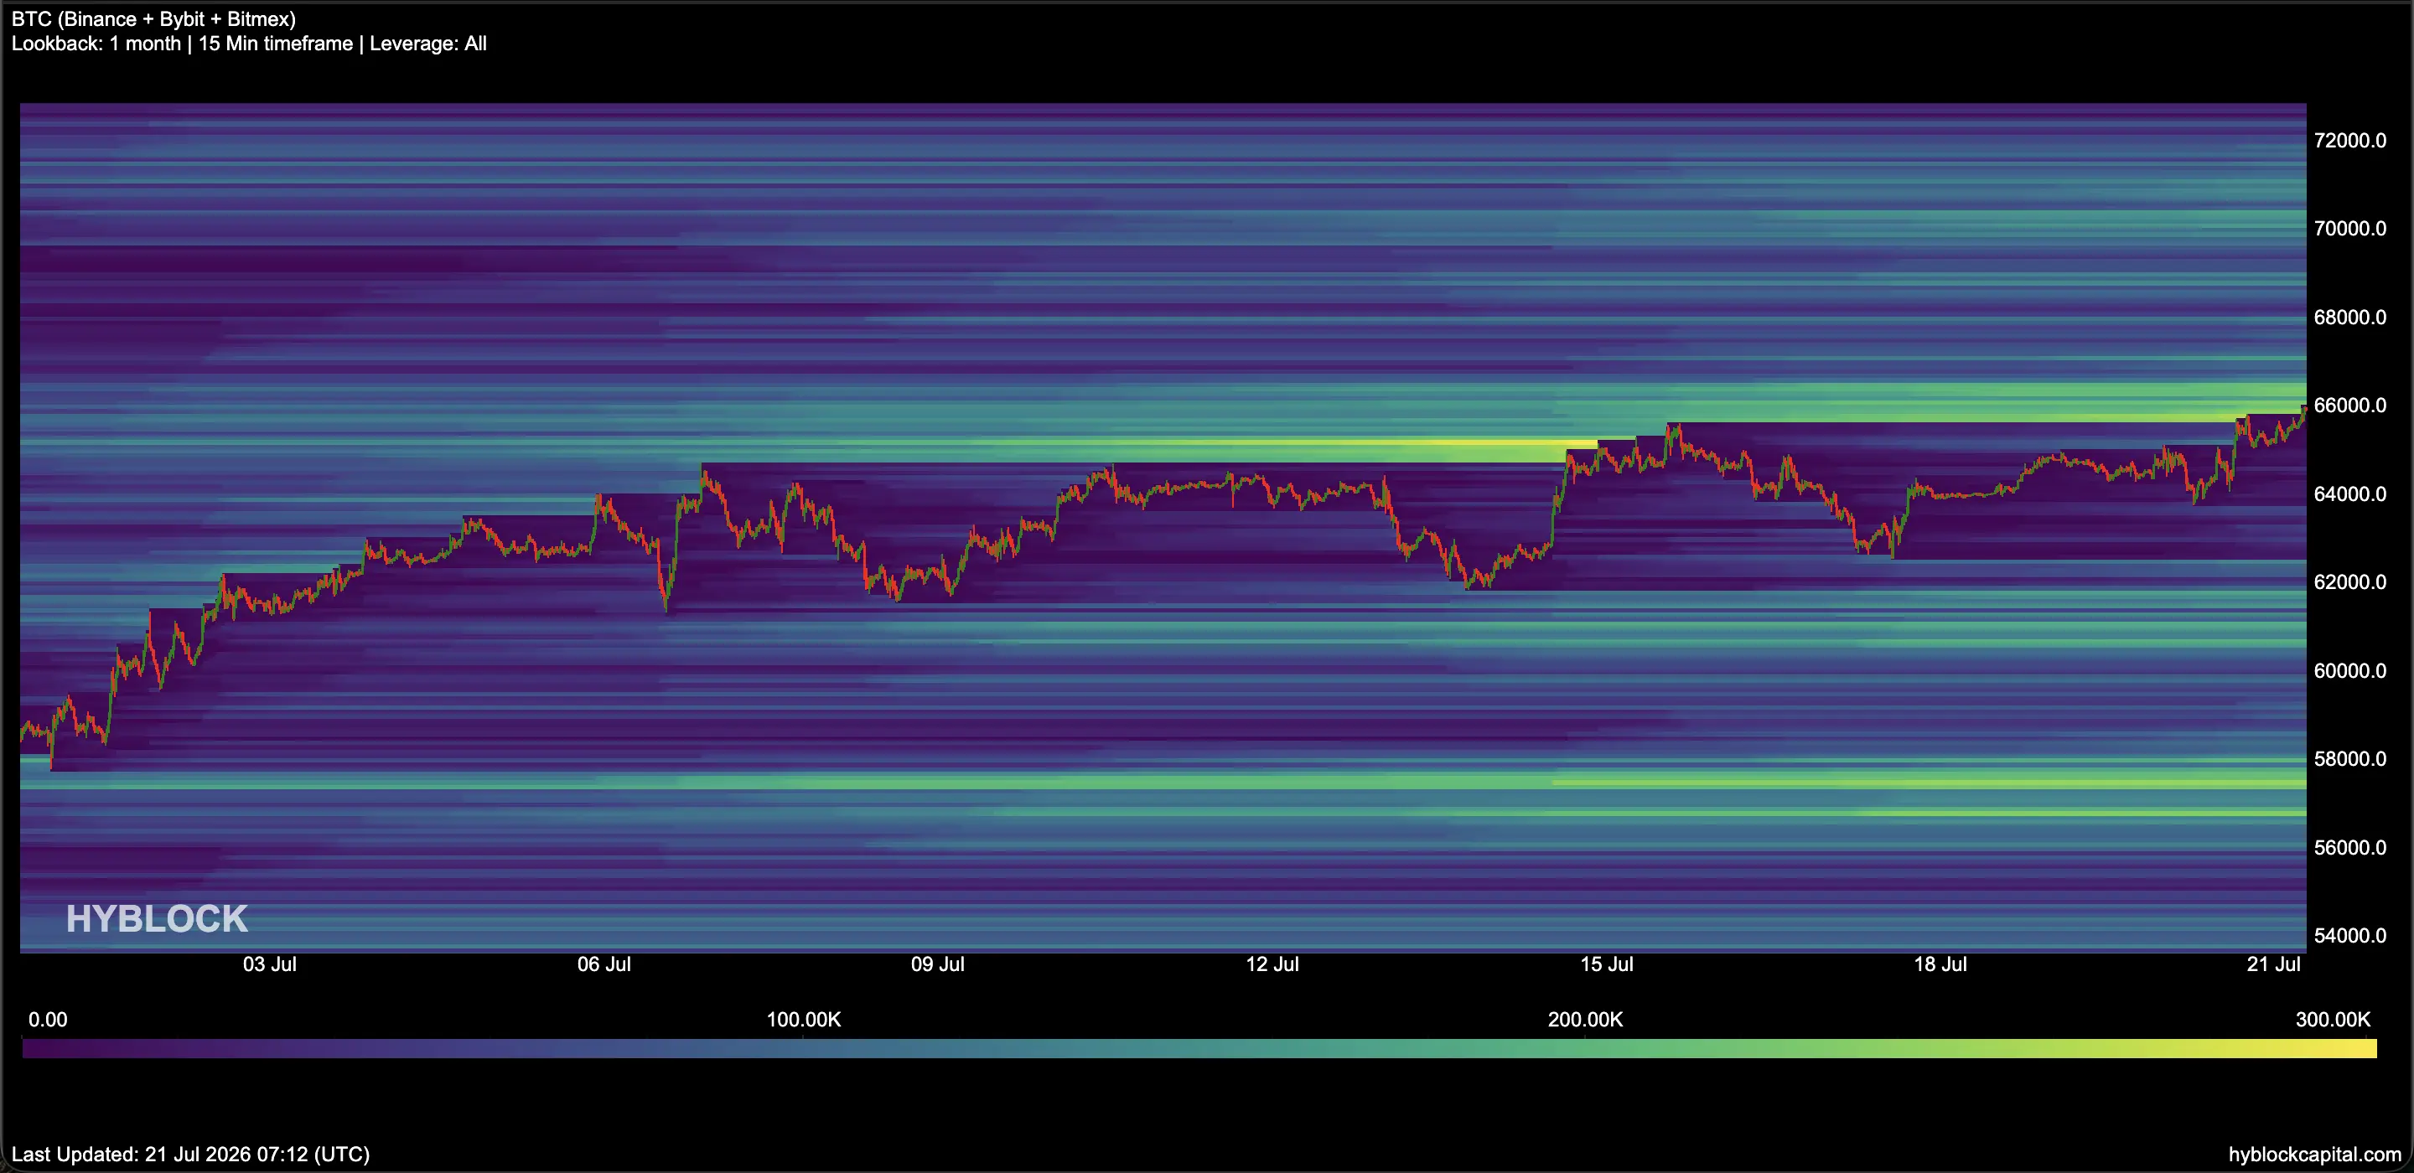2414x1173 pixels.
Task: Click the 'Last Updated: 21 Jul 2026 07:12 (UTC)' text
Action: pyautogui.click(x=191, y=1155)
